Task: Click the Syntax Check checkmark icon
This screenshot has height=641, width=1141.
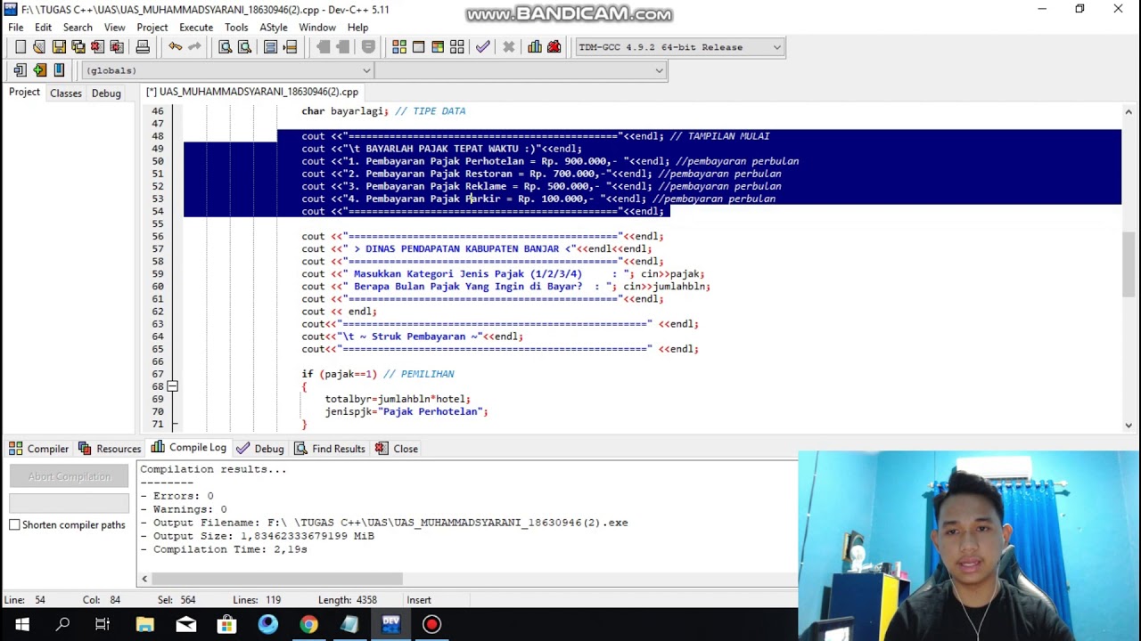Action: (x=482, y=47)
